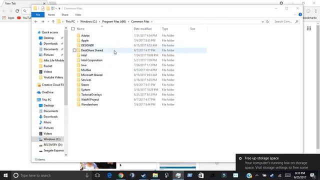Click the navigation pane scroll down arrow
The width and height of the screenshot is (320, 180).
[66, 154]
